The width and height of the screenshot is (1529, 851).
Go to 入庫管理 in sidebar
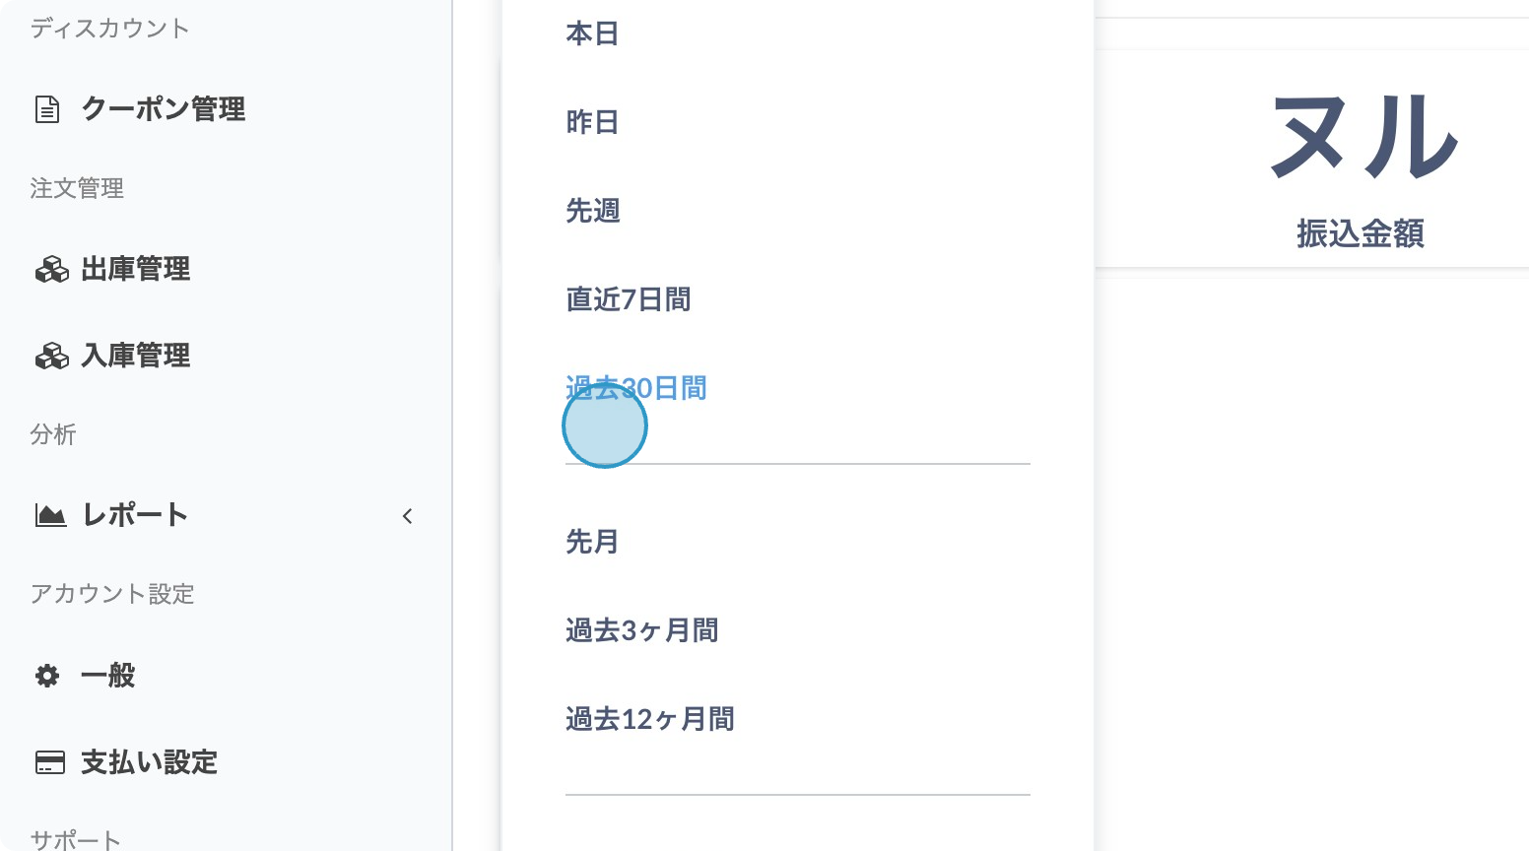(136, 356)
